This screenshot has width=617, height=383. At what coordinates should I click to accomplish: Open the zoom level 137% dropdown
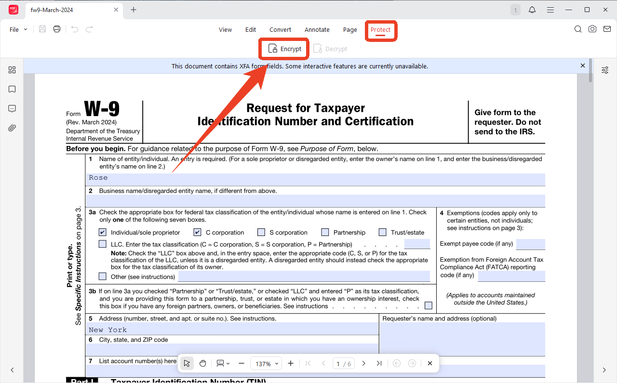click(x=266, y=364)
